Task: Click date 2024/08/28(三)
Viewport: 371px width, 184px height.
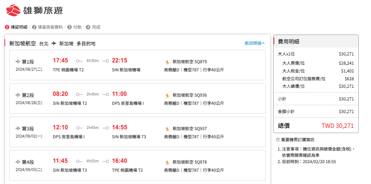Action: 29,103
